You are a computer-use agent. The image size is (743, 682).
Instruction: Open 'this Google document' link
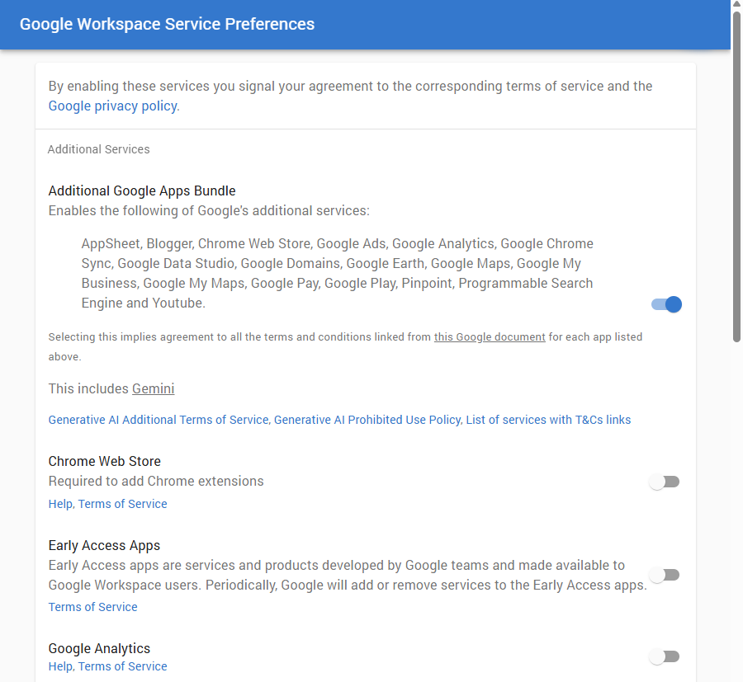[x=490, y=337]
